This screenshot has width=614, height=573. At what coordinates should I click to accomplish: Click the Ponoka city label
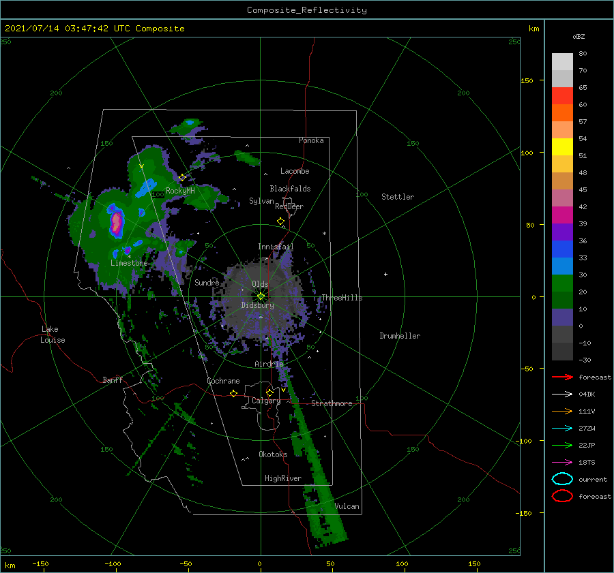pyautogui.click(x=311, y=140)
